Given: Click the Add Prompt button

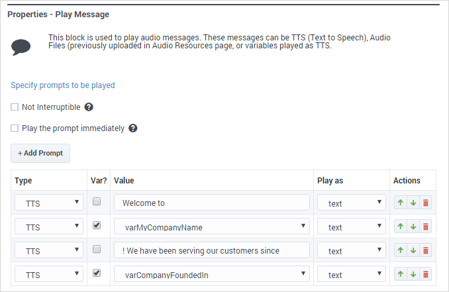Looking at the screenshot, I should click(40, 153).
